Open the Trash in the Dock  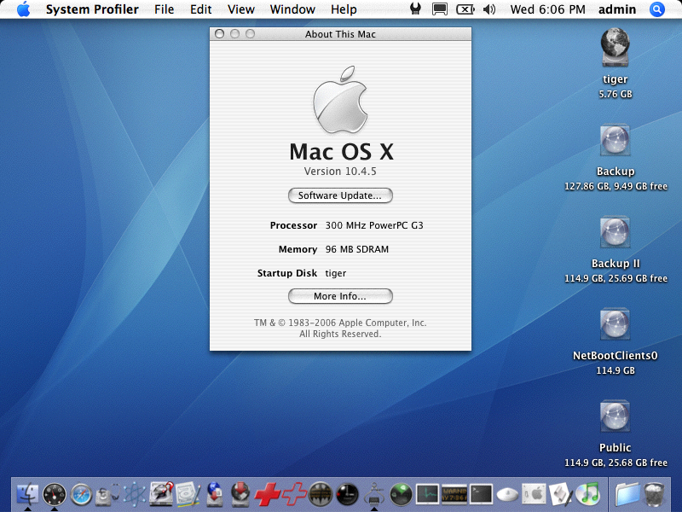tap(654, 495)
